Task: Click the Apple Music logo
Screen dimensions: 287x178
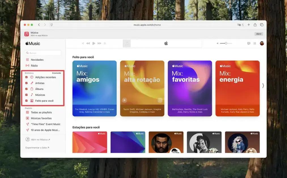Action: click(x=33, y=44)
